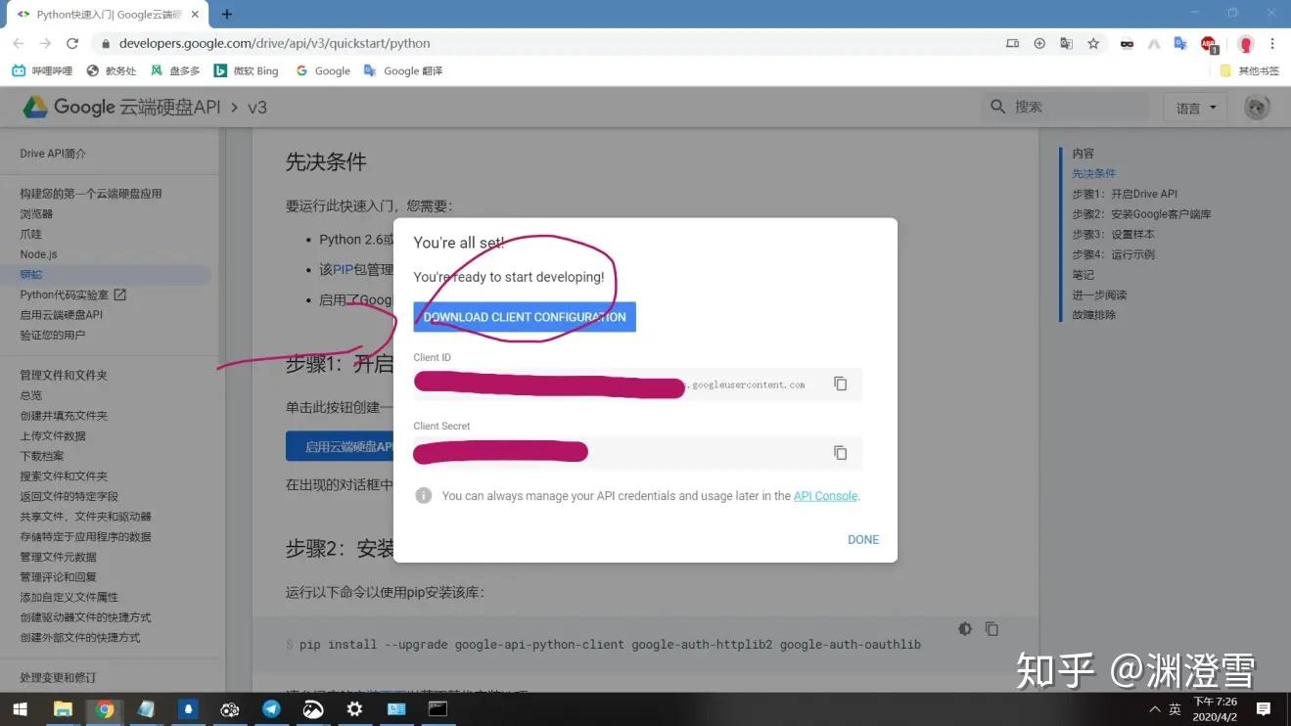This screenshot has height=726, width=1291.
Task: Open the 其他书签 bookmarks folder
Action: (1249, 70)
